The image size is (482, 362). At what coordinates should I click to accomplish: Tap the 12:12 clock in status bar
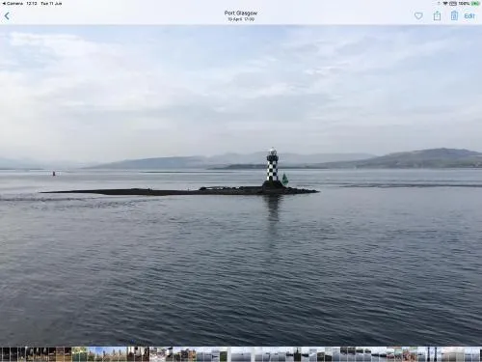tap(32, 4)
